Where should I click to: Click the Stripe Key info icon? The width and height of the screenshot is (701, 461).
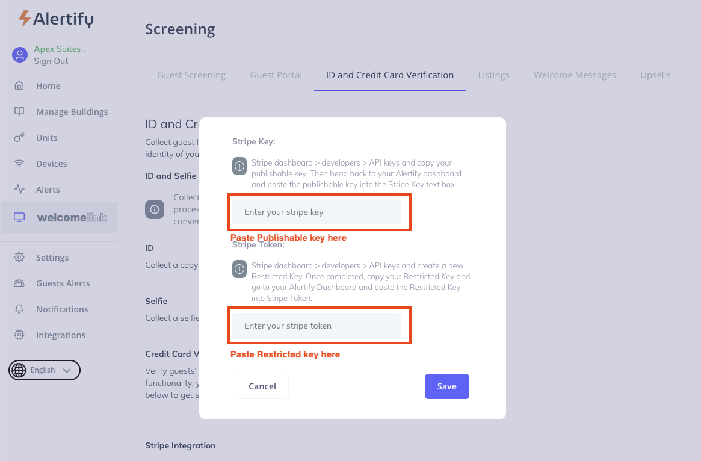click(x=239, y=166)
